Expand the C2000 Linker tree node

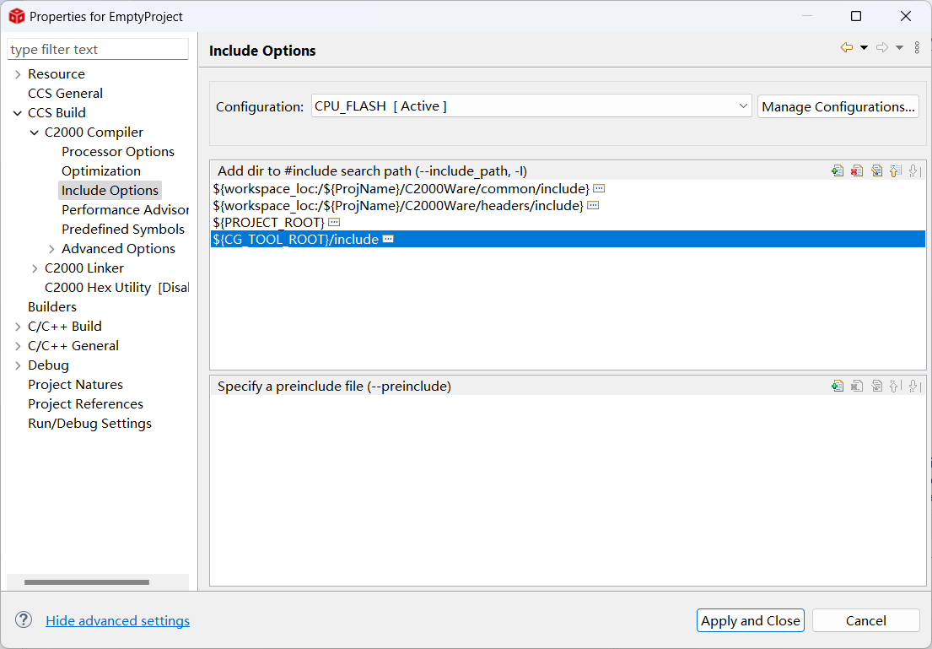point(35,268)
